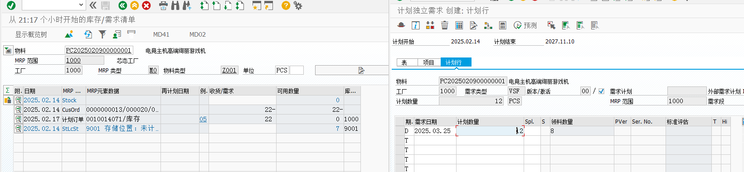Click material type value Z001
Screen dimensions: 744x172
point(229,70)
